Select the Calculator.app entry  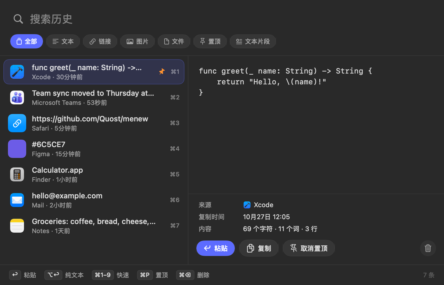94,174
